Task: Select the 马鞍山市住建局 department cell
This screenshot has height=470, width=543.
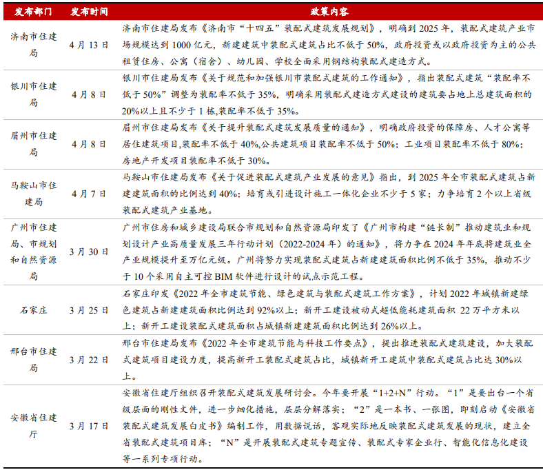Action: 33,194
